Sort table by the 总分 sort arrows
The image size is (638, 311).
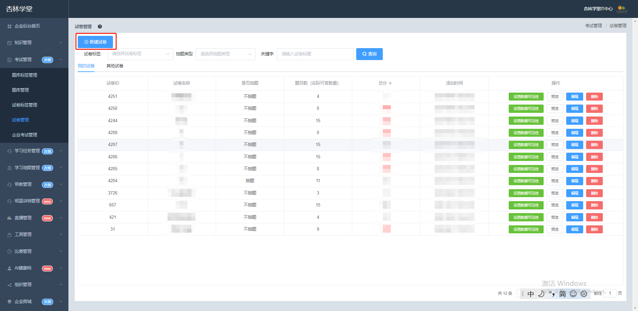pyautogui.click(x=390, y=83)
